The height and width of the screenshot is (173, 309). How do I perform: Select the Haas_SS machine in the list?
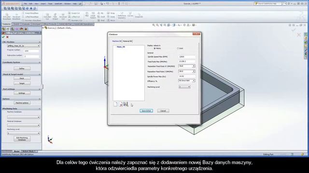(x=121, y=47)
